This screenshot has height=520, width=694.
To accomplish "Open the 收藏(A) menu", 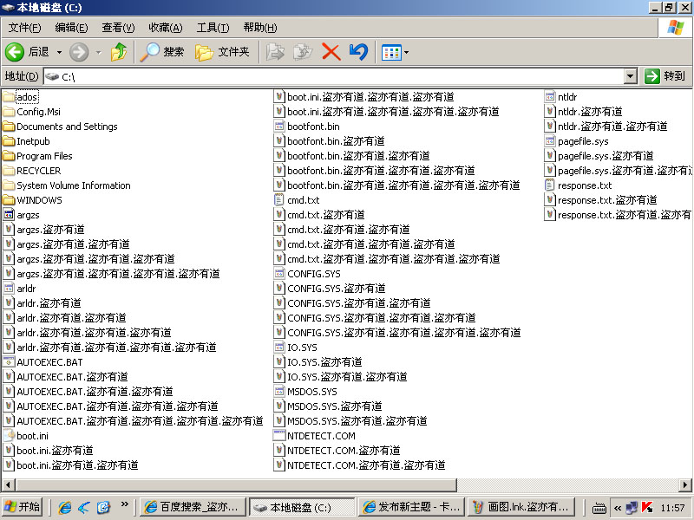I will click(x=165, y=28).
